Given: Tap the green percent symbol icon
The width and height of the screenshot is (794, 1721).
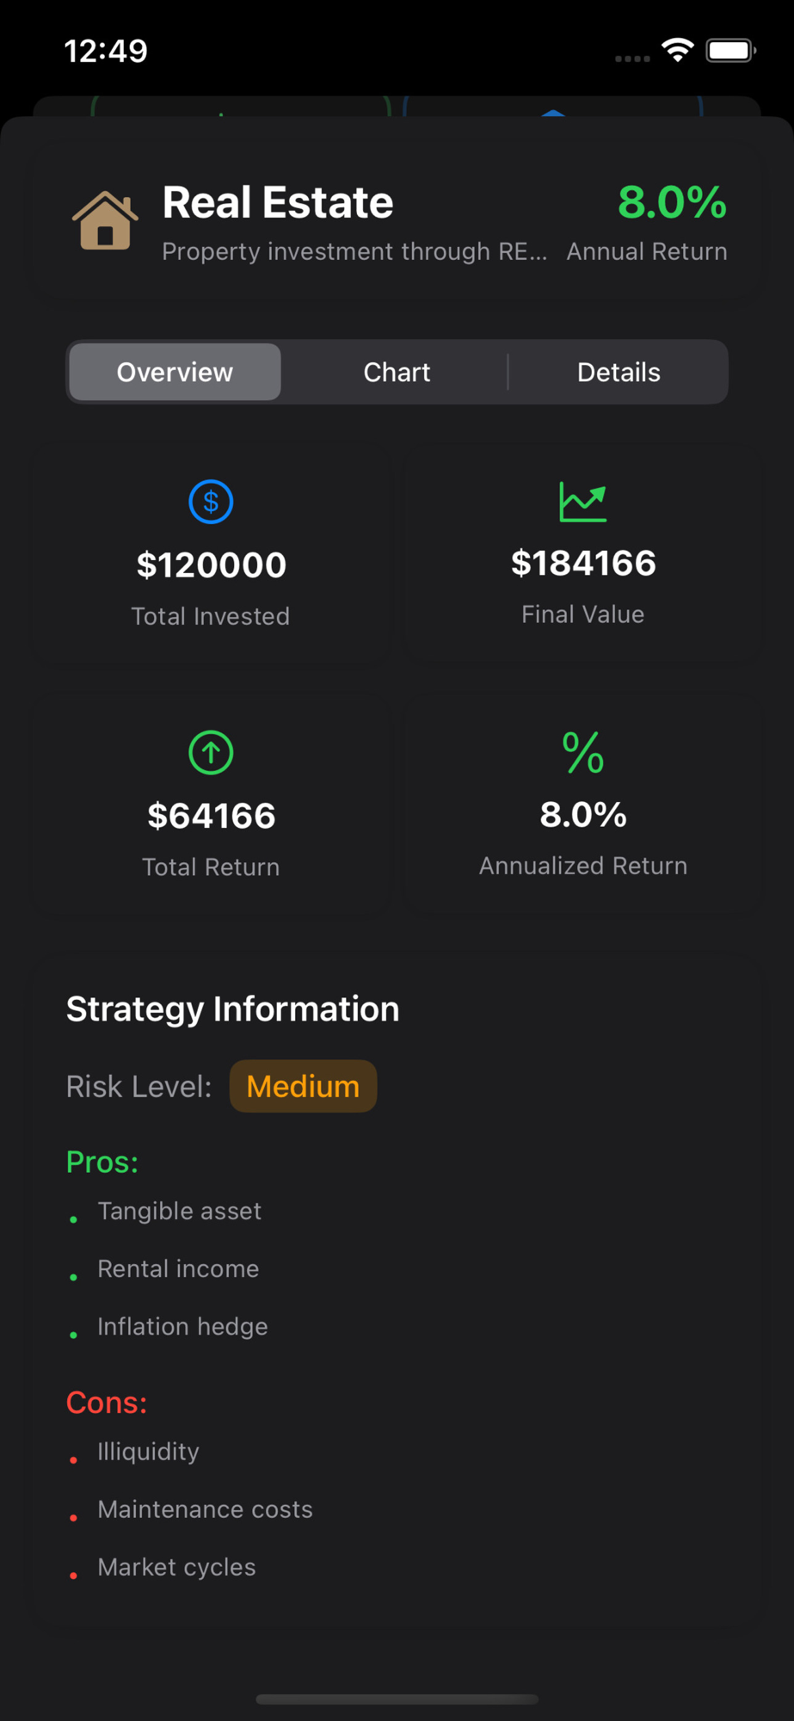Looking at the screenshot, I should coord(583,753).
